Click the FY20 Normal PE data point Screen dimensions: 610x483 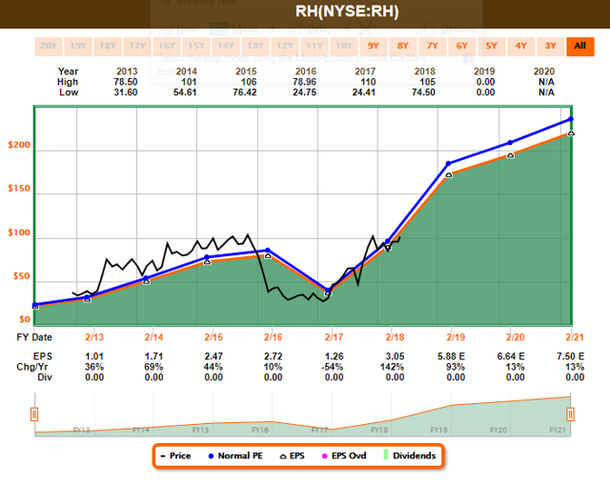510,143
